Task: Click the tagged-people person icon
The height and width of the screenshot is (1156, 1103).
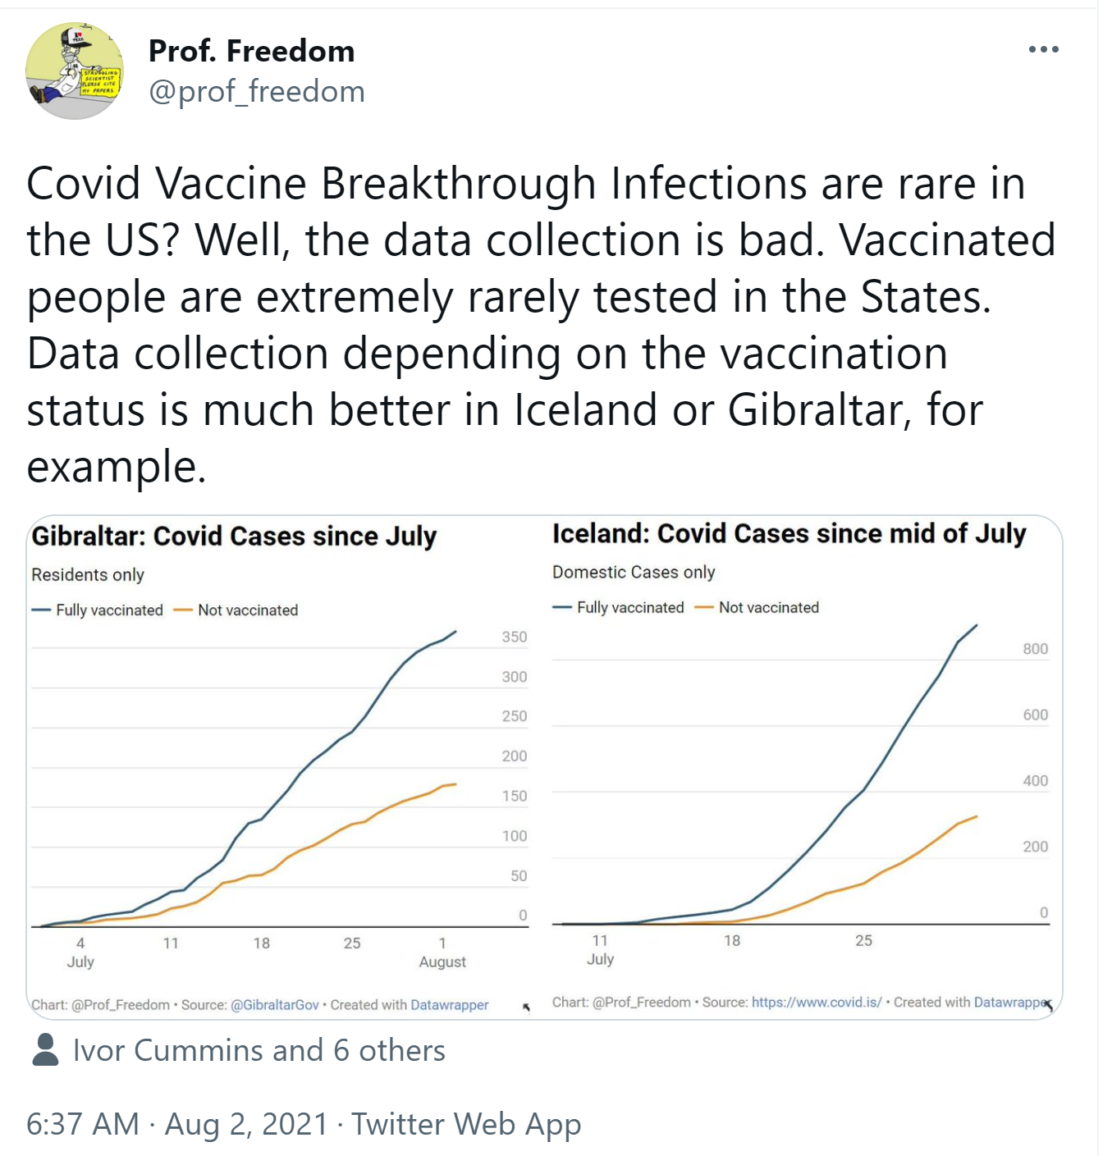Action: pos(45,1050)
